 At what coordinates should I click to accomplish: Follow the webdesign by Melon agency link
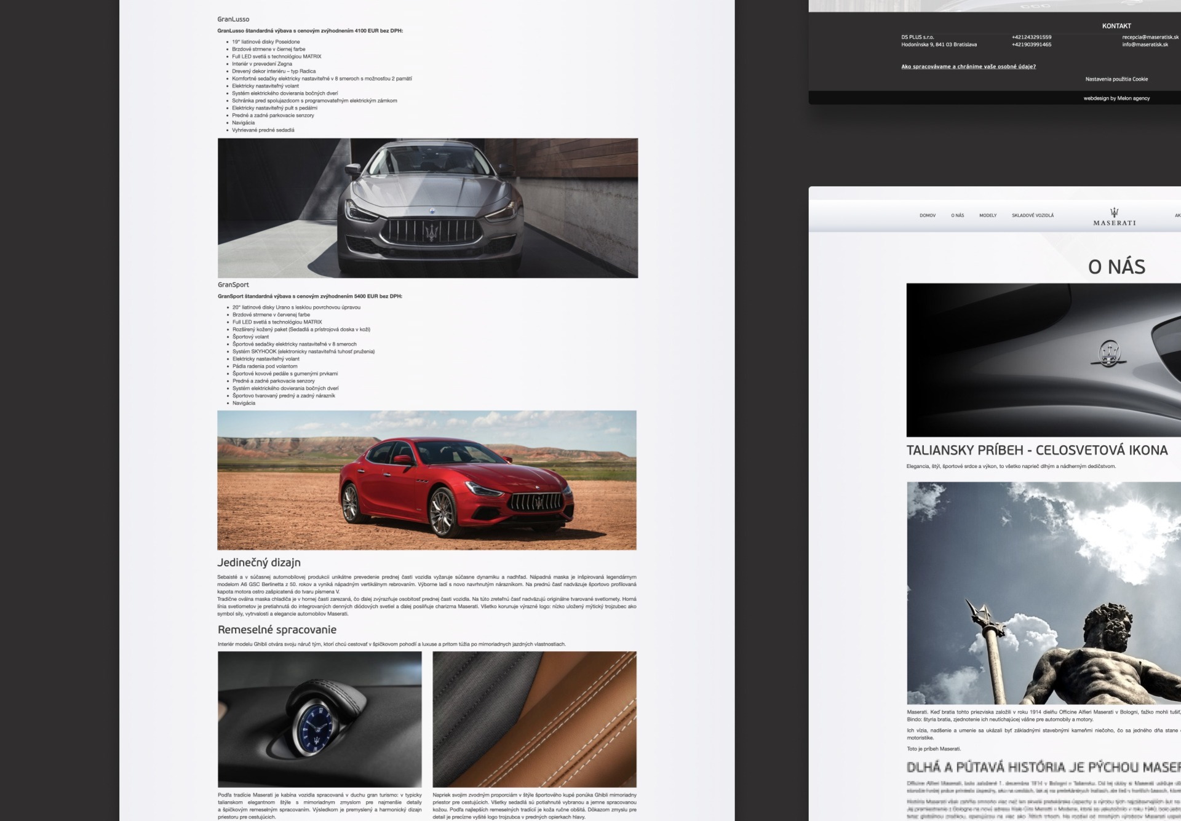pyautogui.click(x=1116, y=98)
